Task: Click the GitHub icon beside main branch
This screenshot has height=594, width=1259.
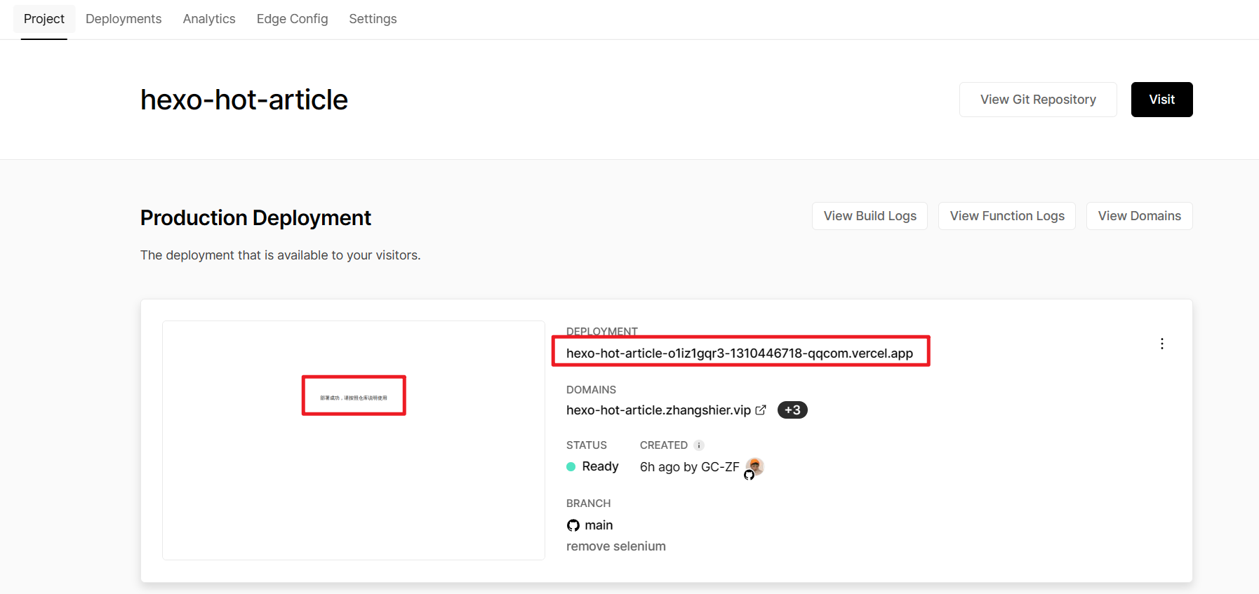Action: pos(573,525)
